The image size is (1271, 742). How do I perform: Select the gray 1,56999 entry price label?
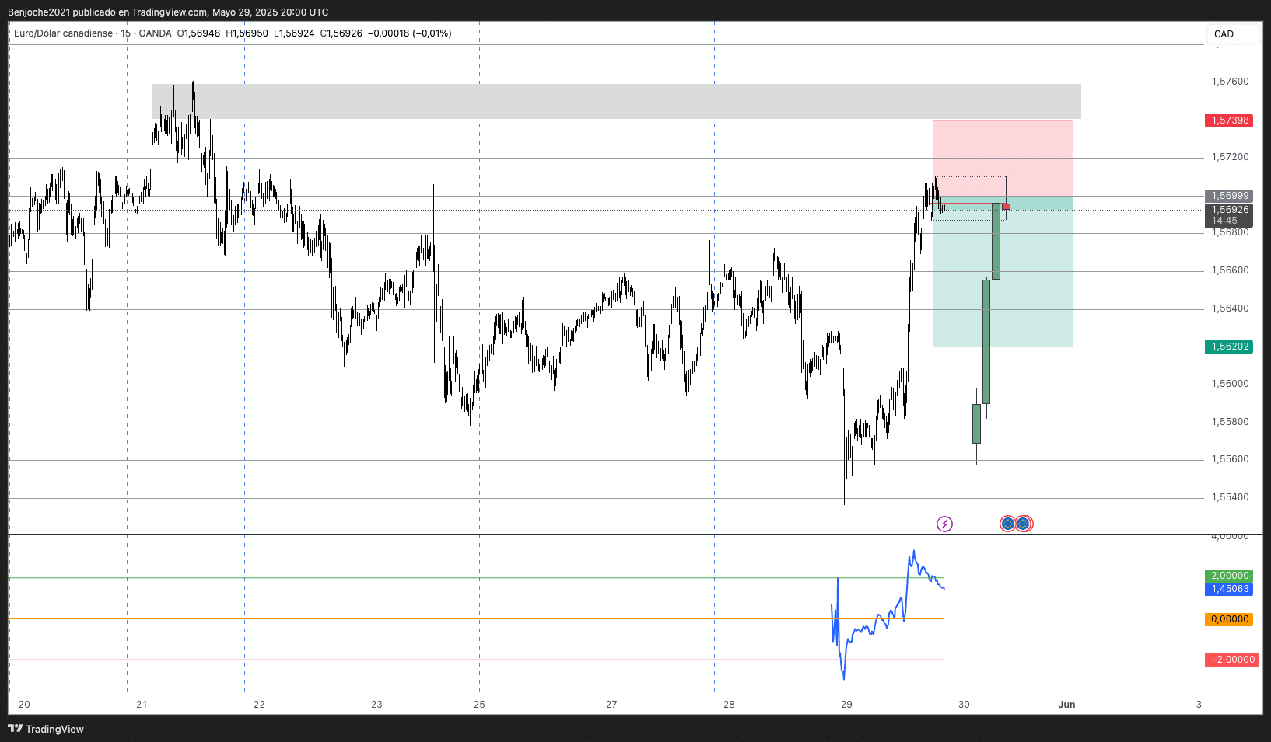pos(1229,196)
